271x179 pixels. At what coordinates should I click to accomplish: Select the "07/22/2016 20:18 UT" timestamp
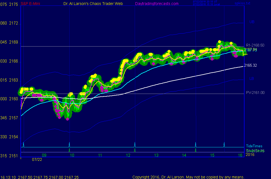[x=205, y=2]
